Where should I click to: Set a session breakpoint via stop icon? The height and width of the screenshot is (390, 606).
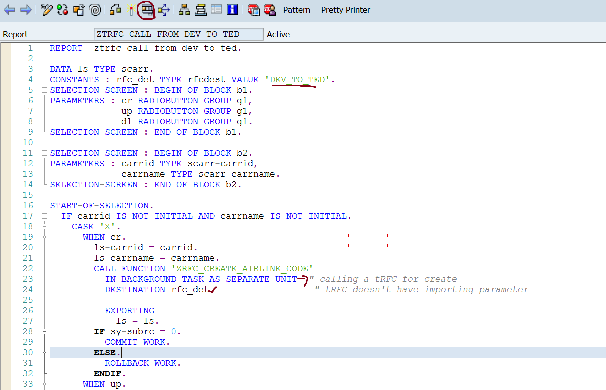click(x=254, y=9)
